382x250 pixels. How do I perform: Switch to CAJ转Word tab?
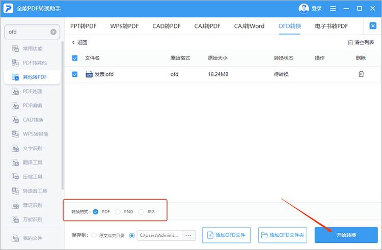pos(249,26)
